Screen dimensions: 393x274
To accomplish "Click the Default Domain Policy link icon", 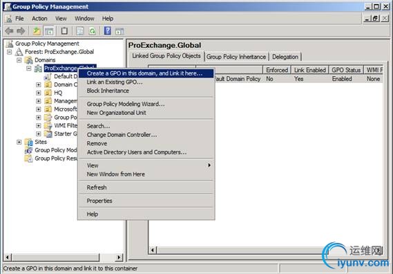I will click(48, 76).
